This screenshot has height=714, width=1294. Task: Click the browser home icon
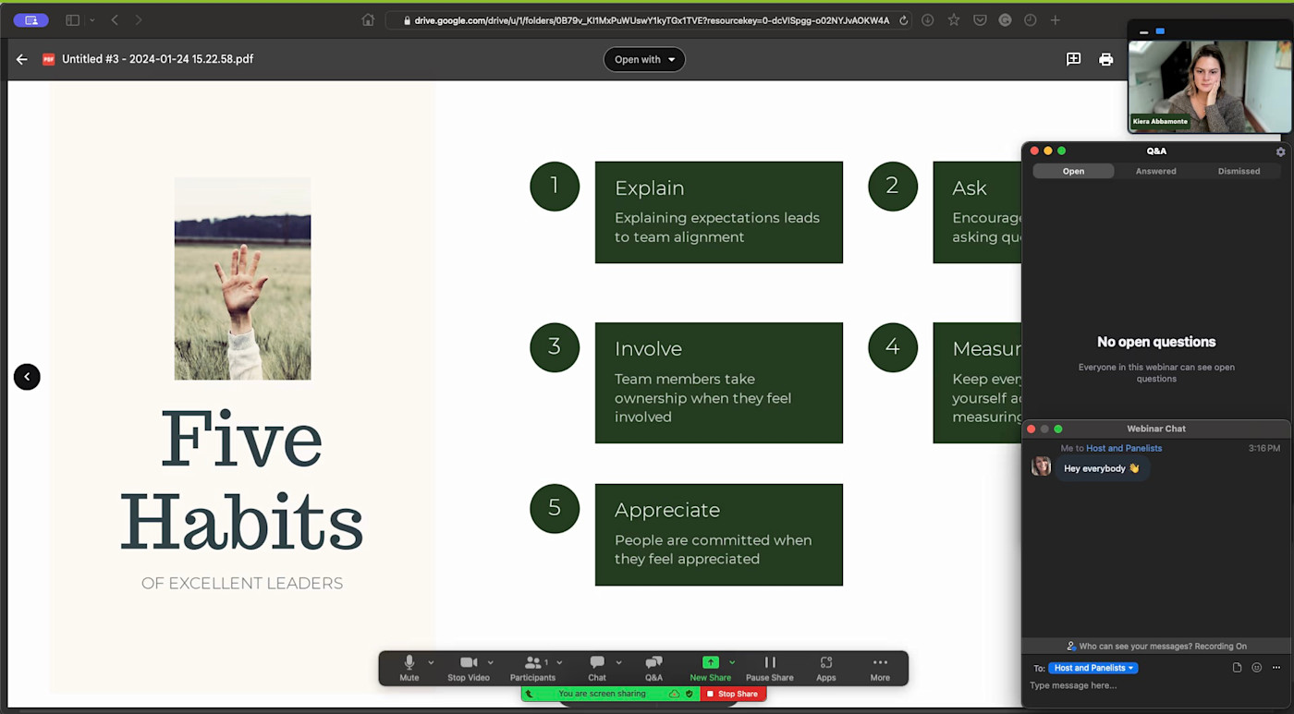click(368, 20)
